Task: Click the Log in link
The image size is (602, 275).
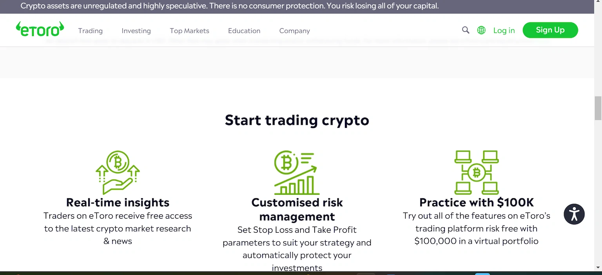Action: point(504,31)
